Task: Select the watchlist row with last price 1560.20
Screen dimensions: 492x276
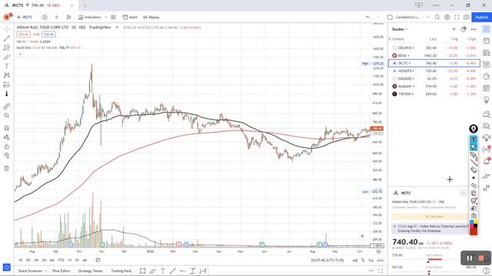Action: point(434,55)
